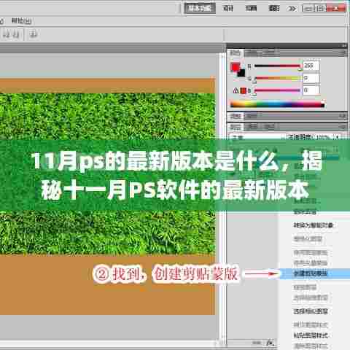Click the B channel slider in Color panel
This screenshot has height=350, width=350.
pyautogui.click(x=277, y=91)
